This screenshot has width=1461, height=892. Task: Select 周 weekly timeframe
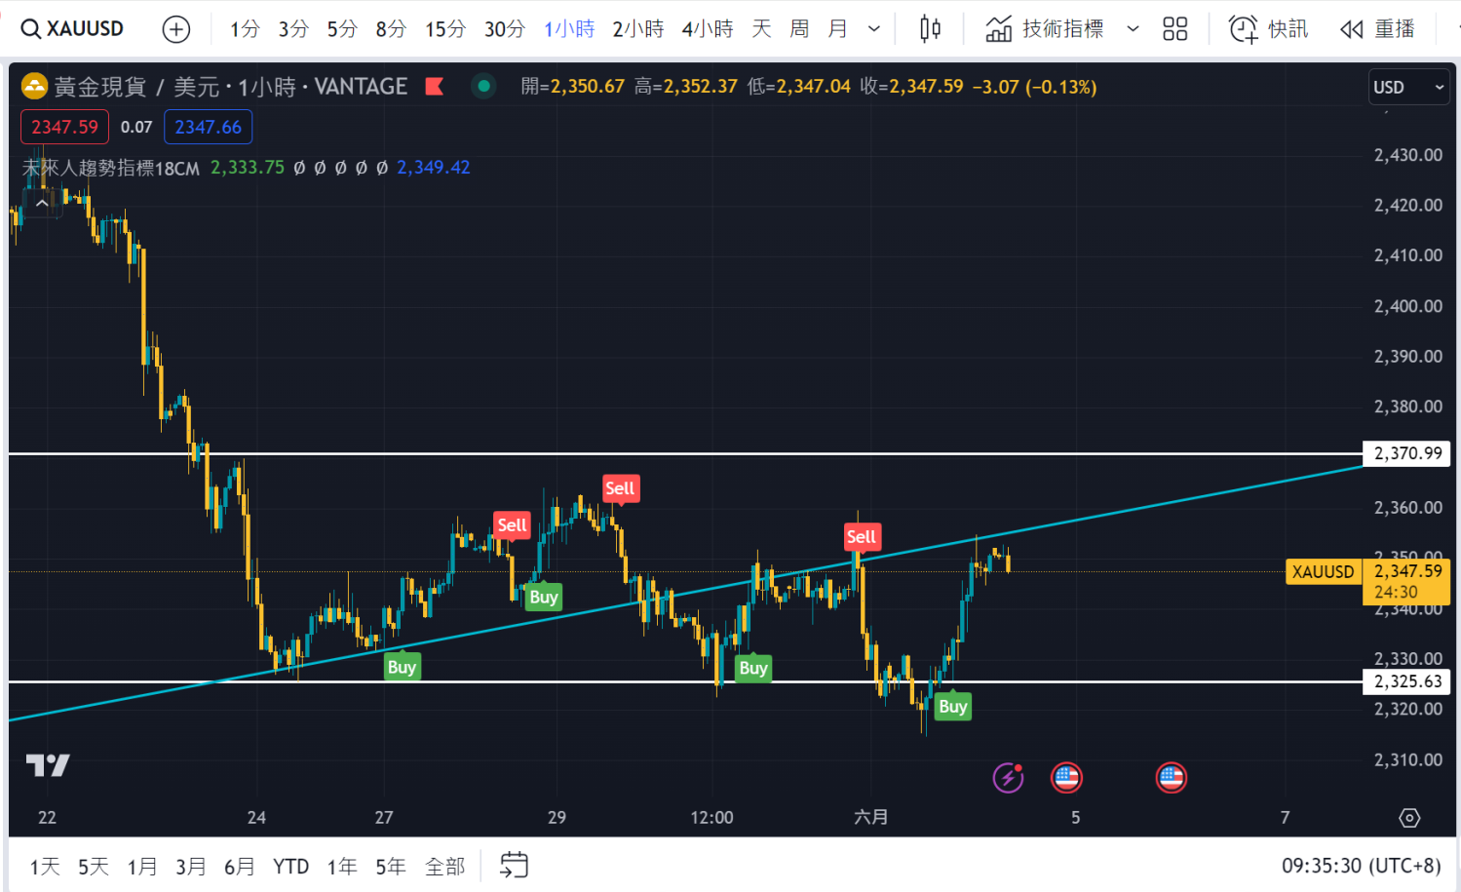point(799,29)
